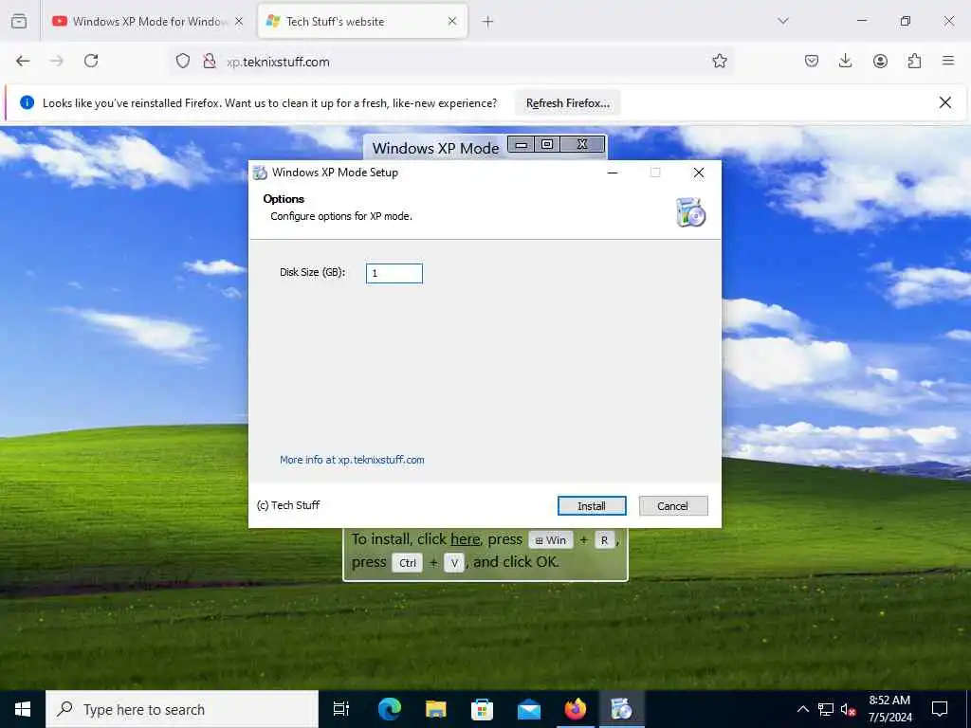This screenshot has width=971, height=728.
Task: Click the muted volume tray icon
Action: 848,709
